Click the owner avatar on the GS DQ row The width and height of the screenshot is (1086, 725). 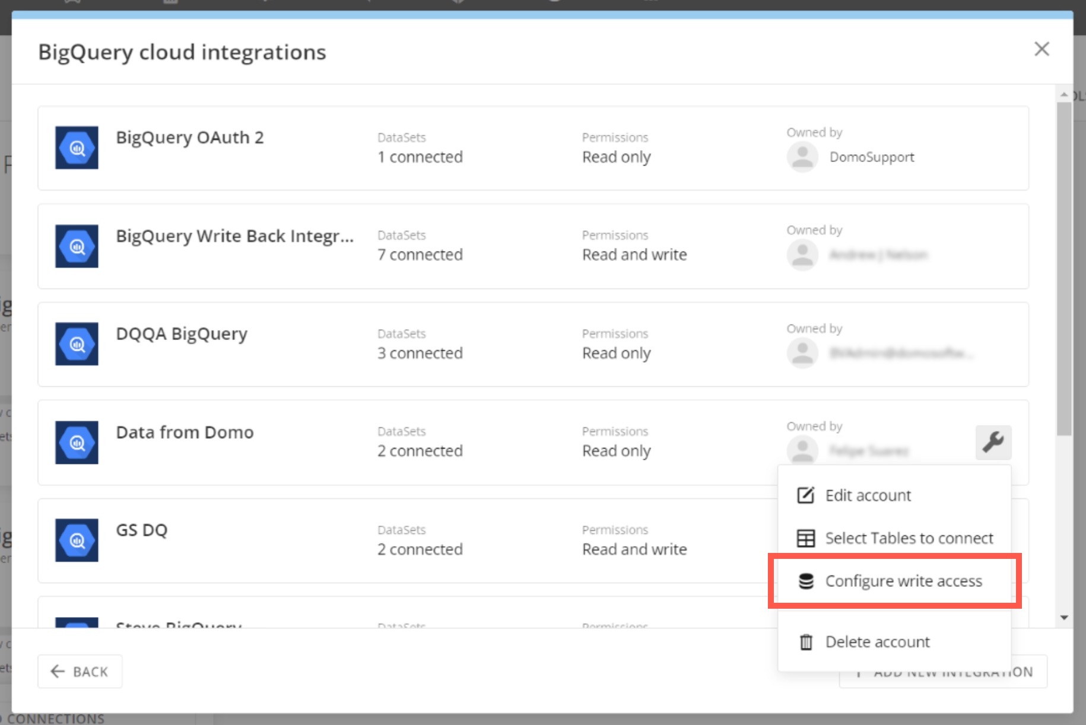point(802,549)
